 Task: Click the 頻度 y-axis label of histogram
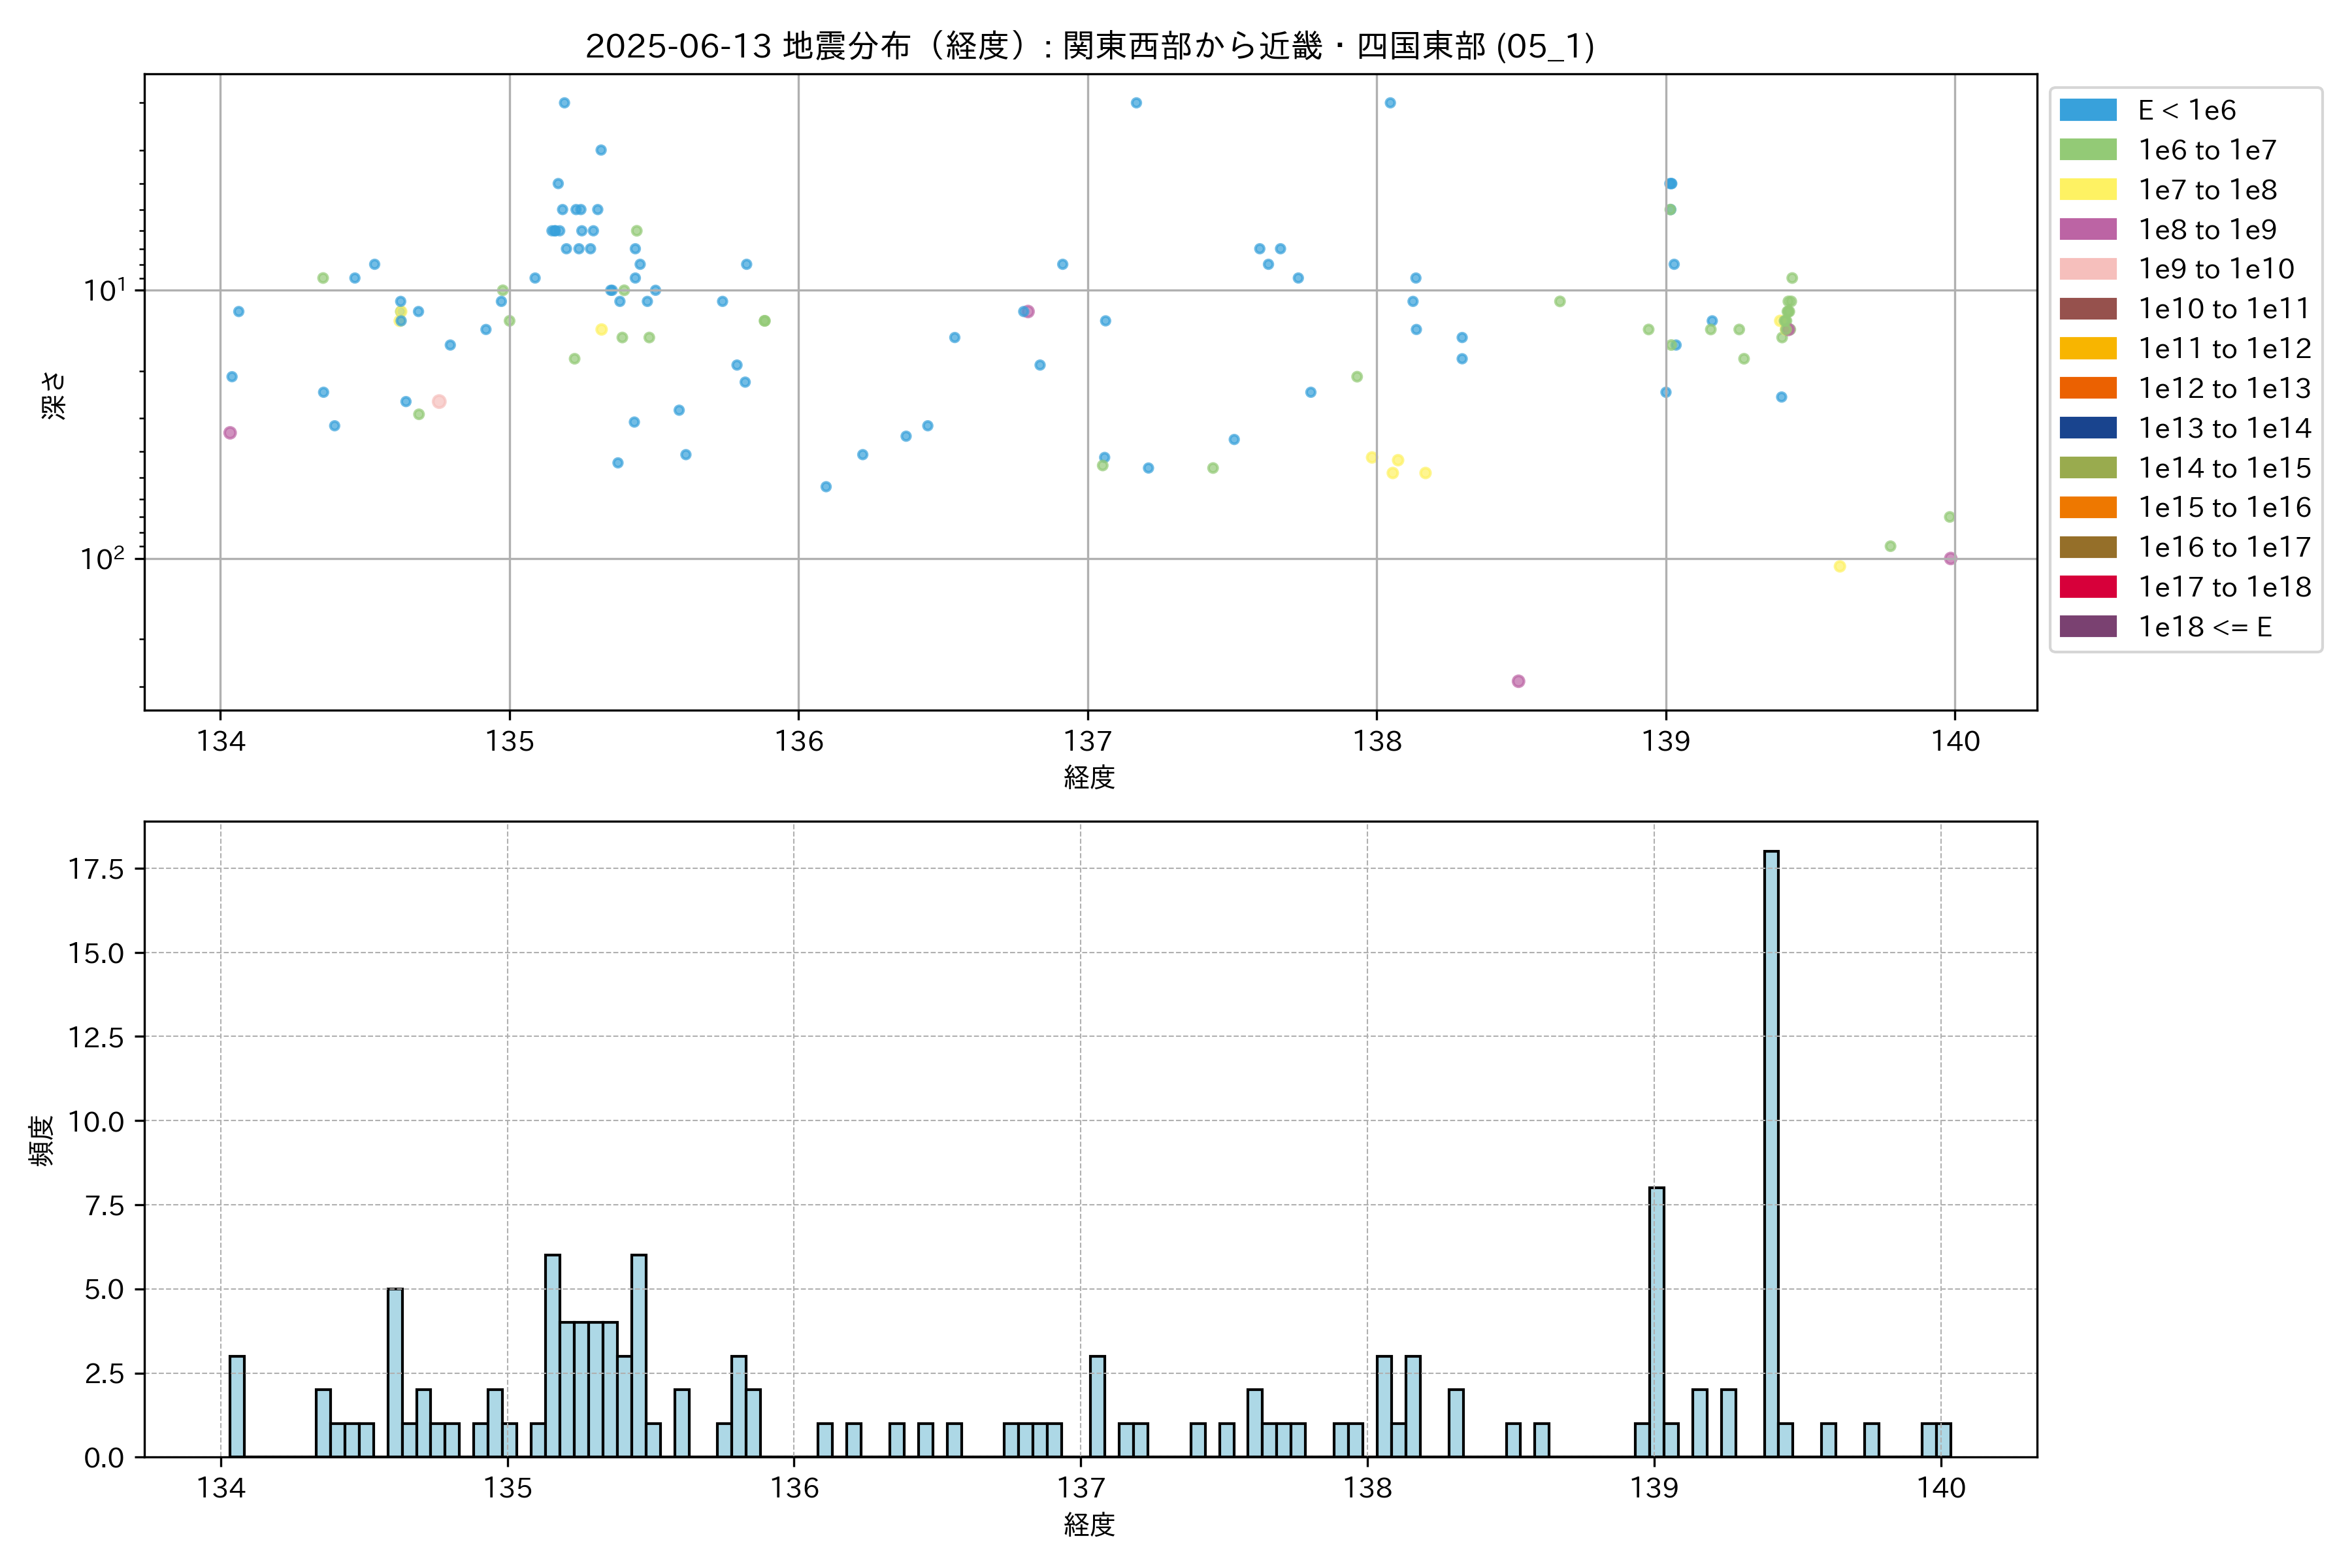tap(42, 1140)
